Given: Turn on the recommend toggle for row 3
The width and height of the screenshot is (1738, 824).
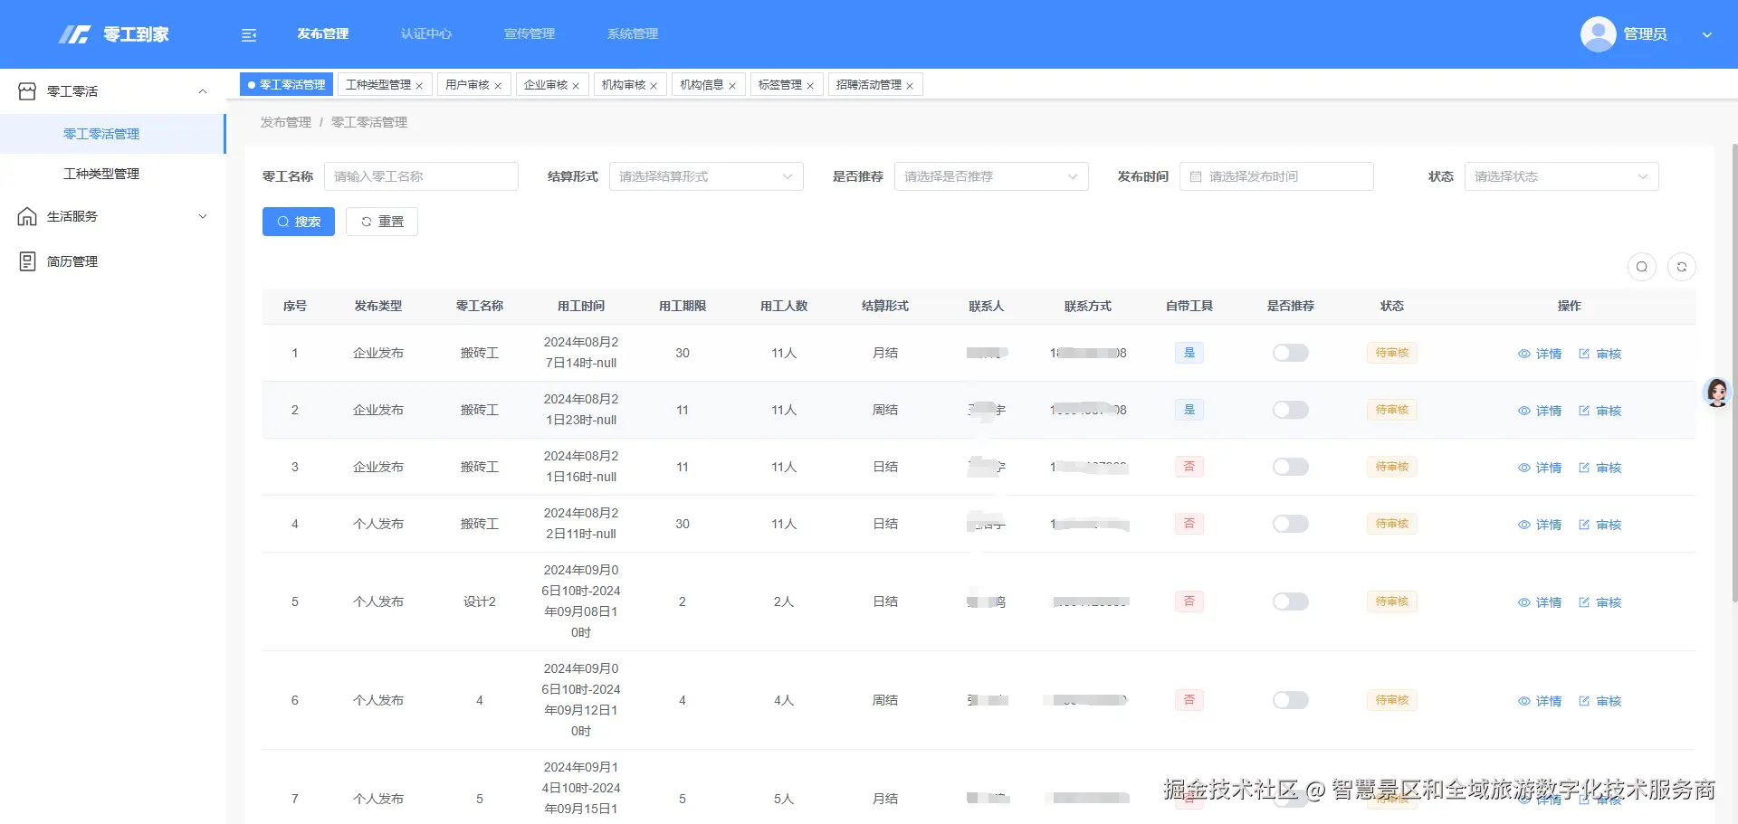Looking at the screenshot, I should [x=1290, y=467].
